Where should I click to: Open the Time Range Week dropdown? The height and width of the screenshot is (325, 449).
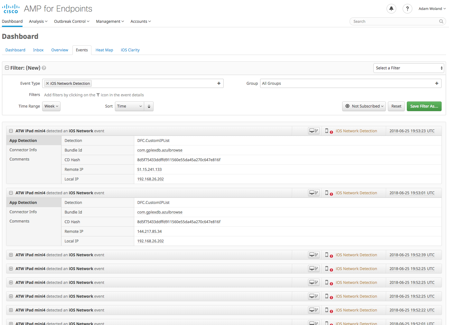click(51, 106)
